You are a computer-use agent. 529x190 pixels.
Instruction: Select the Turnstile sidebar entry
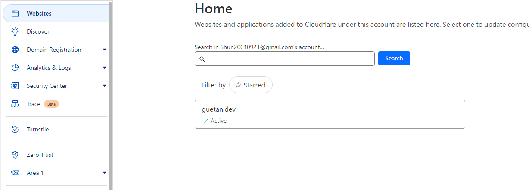(37, 129)
